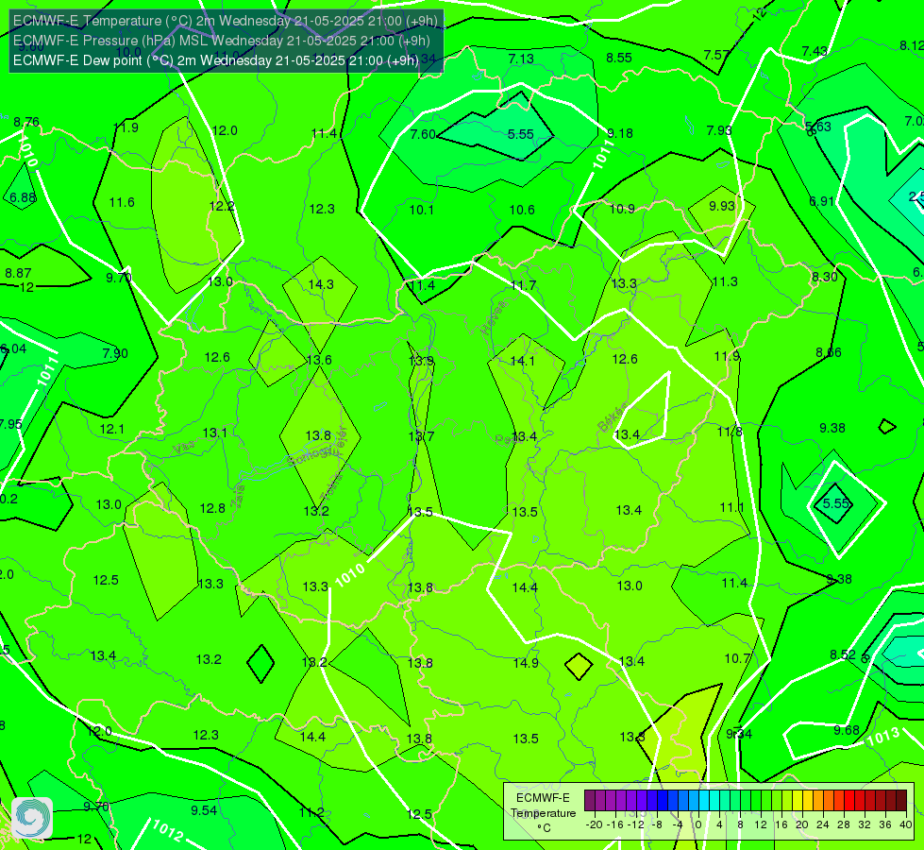Click the 14.9 value on the map
The width and height of the screenshot is (924, 850).
526,663
